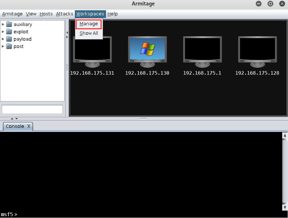The height and width of the screenshot is (218, 288).
Task: Click the auxiliary tree label
Action: (x=23, y=25)
